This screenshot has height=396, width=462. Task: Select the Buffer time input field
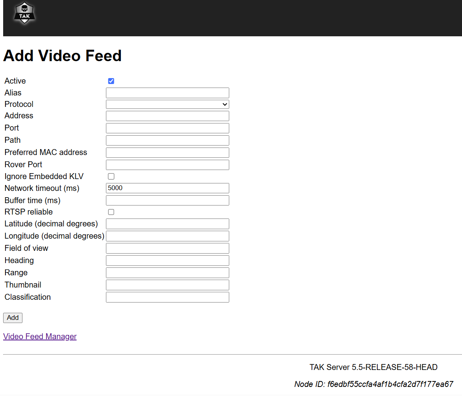click(167, 200)
